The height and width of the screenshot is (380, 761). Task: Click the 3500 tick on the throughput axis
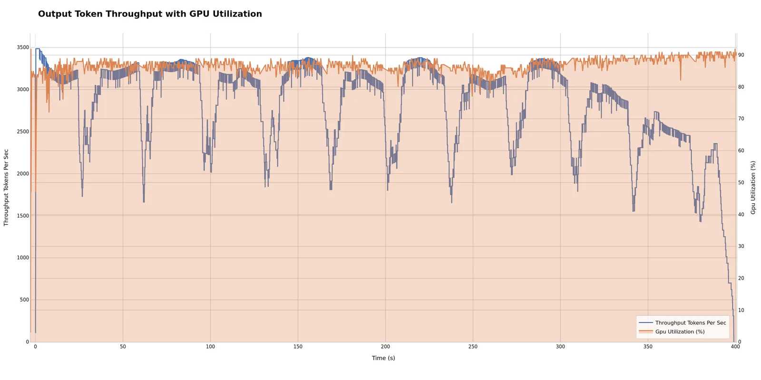click(x=23, y=47)
